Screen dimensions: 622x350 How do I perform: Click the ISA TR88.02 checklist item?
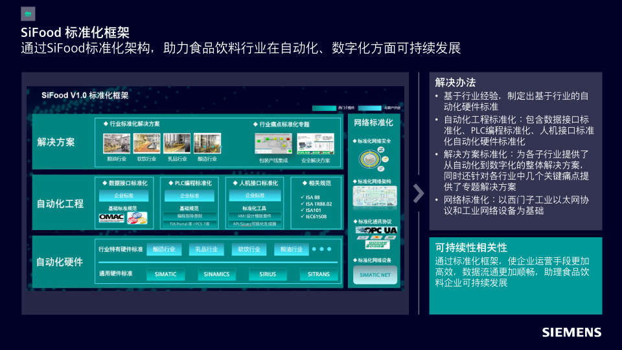coord(316,204)
